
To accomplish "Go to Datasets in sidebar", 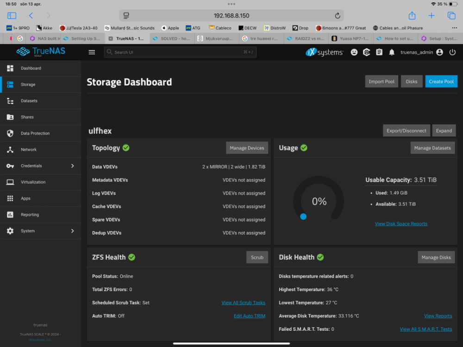I will point(29,101).
